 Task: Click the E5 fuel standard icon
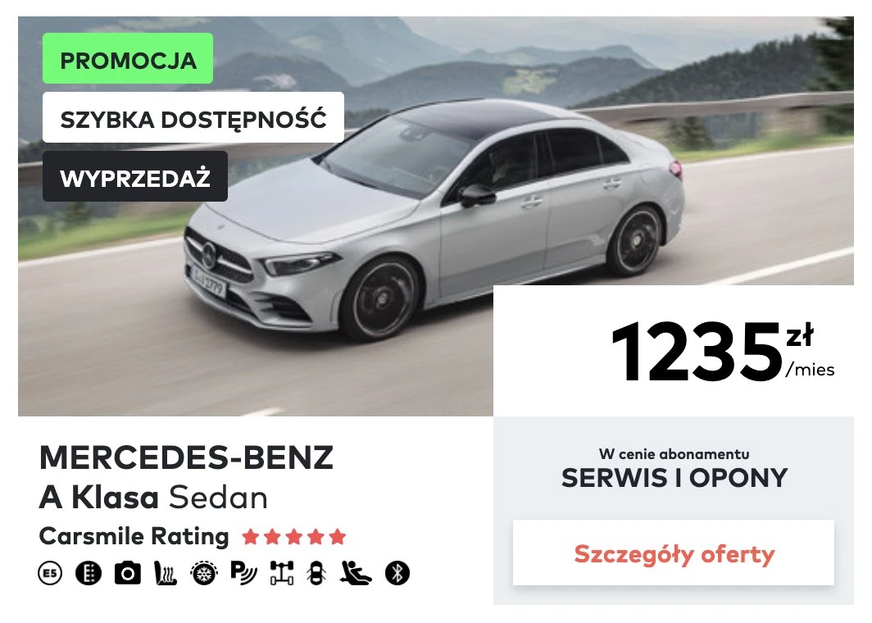[50, 573]
